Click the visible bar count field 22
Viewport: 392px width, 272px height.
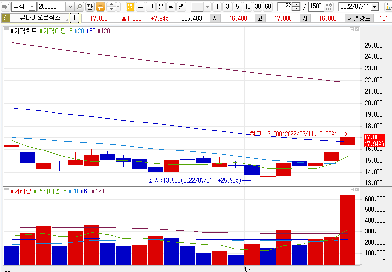point(285,7)
